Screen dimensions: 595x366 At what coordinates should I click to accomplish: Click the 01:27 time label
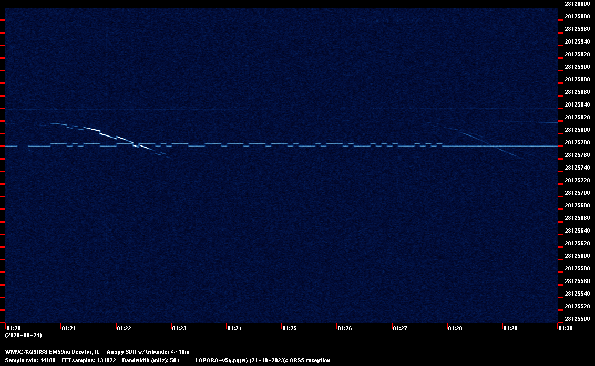click(400, 328)
